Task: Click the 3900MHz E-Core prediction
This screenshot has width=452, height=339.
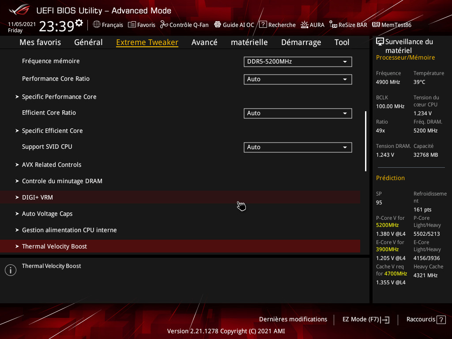Action: coord(387,249)
